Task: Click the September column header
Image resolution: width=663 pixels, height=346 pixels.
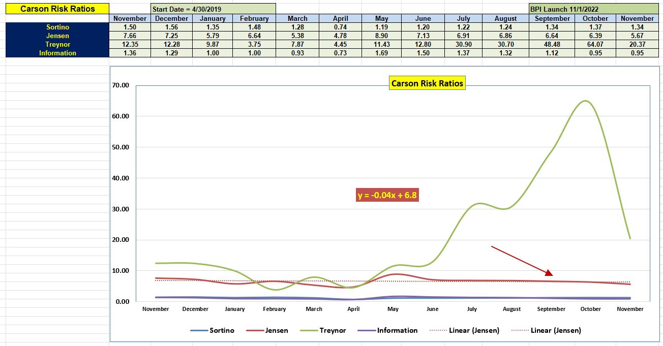Action: pos(552,18)
